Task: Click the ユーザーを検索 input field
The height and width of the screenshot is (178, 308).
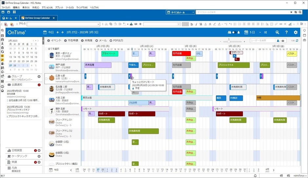Action: click(x=262, y=40)
